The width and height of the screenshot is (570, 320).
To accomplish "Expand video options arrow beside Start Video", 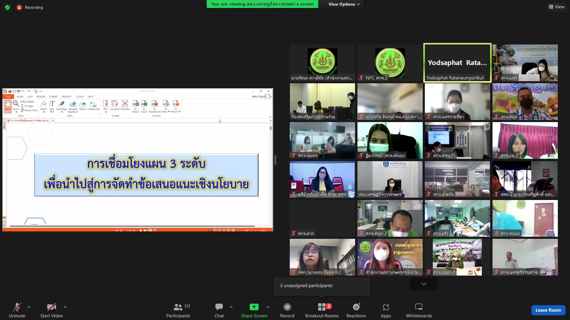I will point(65,307).
